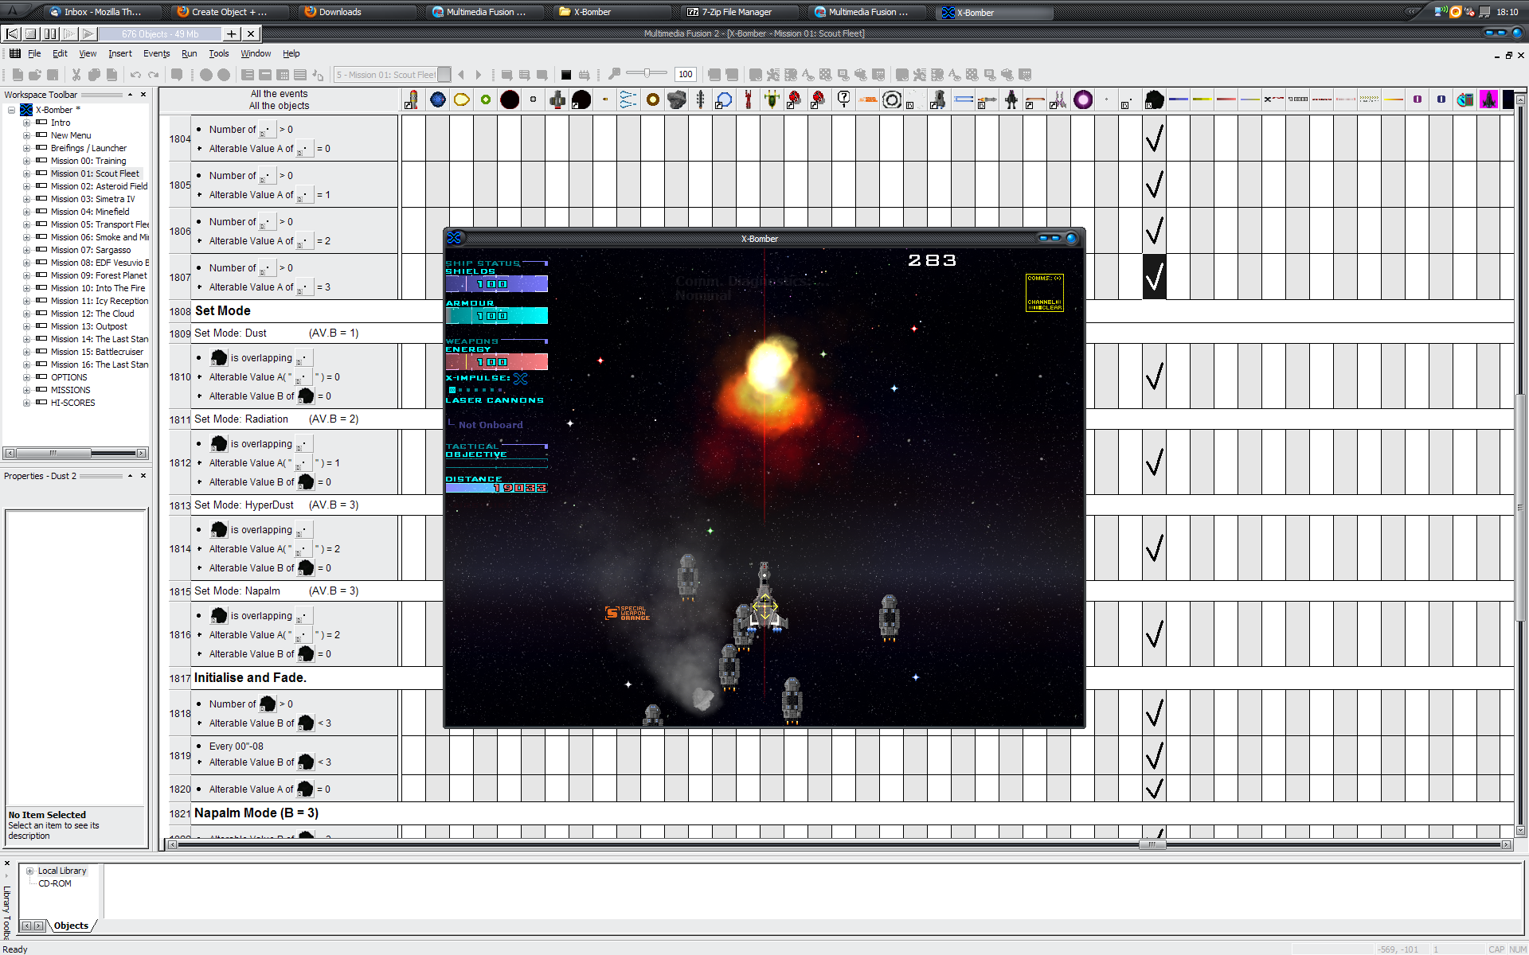
Task: Toggle the action checkmark on event 1812
Action: point(1154,462)
